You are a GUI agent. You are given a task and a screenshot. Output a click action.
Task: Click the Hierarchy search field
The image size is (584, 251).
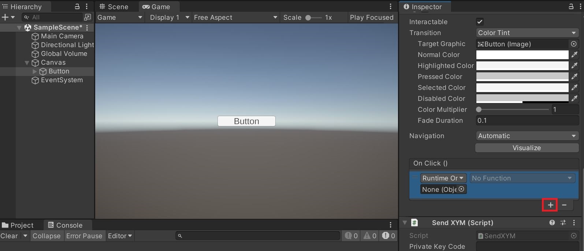[52, 17]
